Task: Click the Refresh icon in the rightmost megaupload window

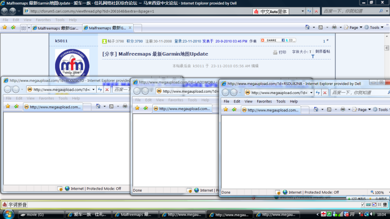Action: click(x=318, y=92)
